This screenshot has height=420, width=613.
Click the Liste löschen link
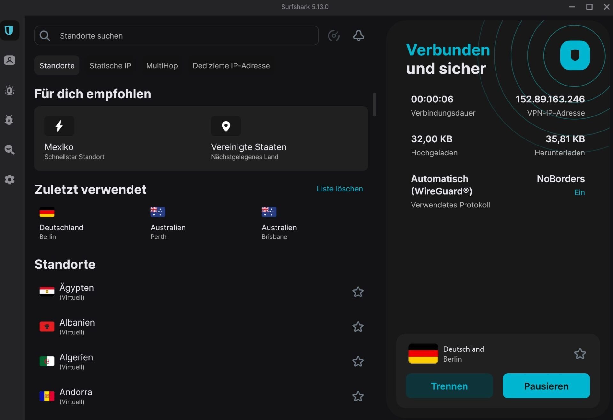[340, 189]
